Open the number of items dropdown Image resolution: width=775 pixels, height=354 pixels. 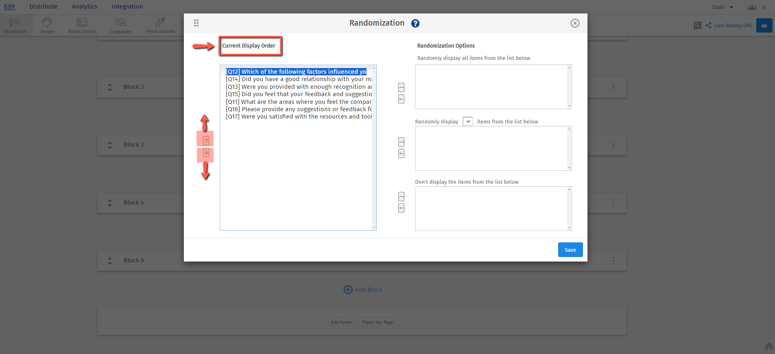(468, 121)
